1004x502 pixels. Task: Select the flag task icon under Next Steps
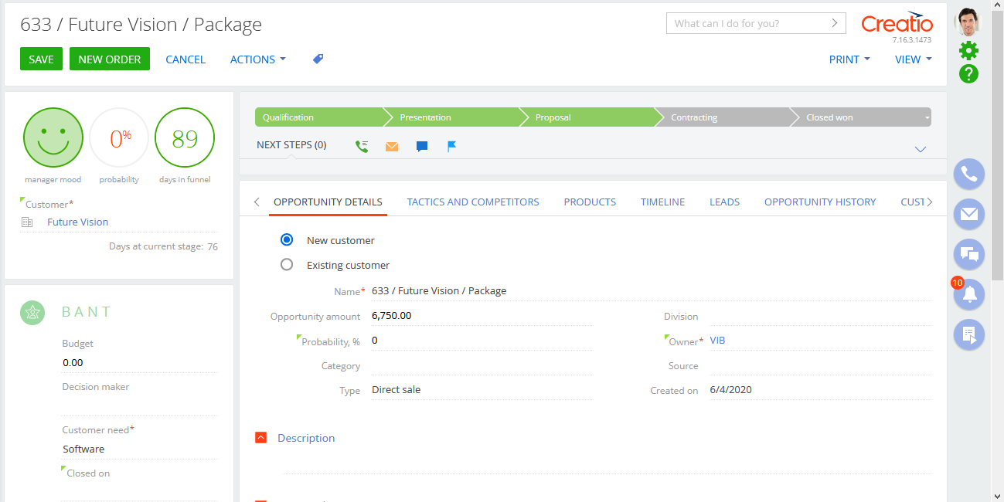(451, 145)
